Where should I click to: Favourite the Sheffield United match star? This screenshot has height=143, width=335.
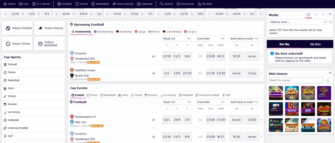point(261,73)
